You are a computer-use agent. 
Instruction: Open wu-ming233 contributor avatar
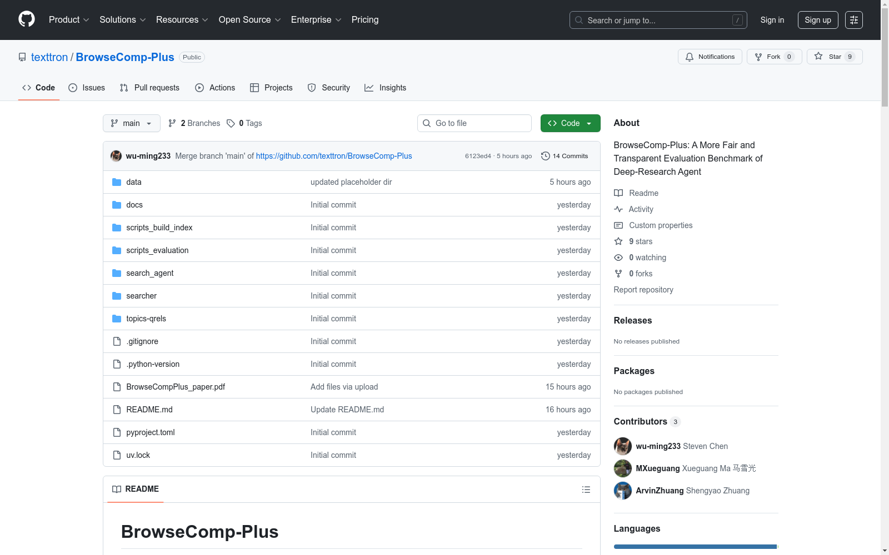(623, 446)
